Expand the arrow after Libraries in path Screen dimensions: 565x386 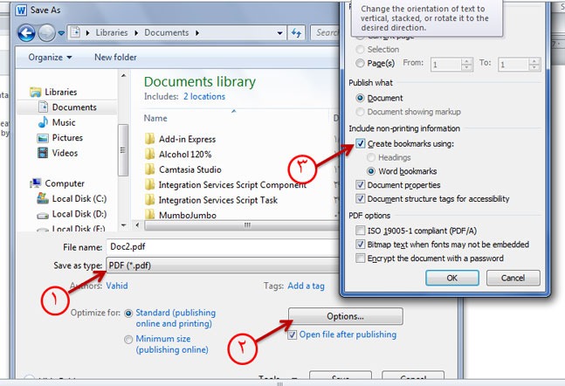(136, 33)
